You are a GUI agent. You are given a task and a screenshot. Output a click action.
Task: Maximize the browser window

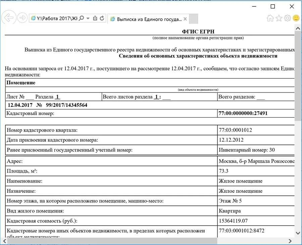coord(273,6)
